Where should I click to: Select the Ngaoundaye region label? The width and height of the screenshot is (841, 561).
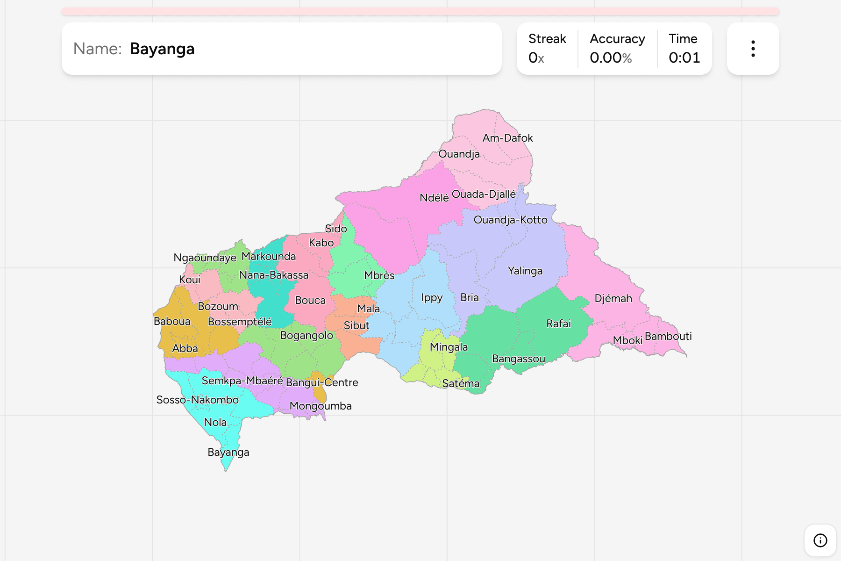click(x=205, y=258)
